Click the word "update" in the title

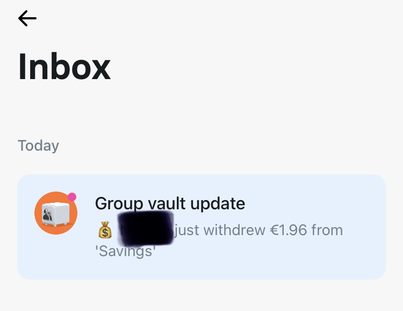tap(218, 204)
